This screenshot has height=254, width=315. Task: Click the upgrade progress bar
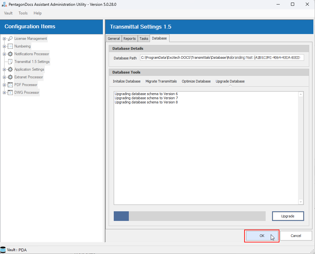[x=189, y=216]
